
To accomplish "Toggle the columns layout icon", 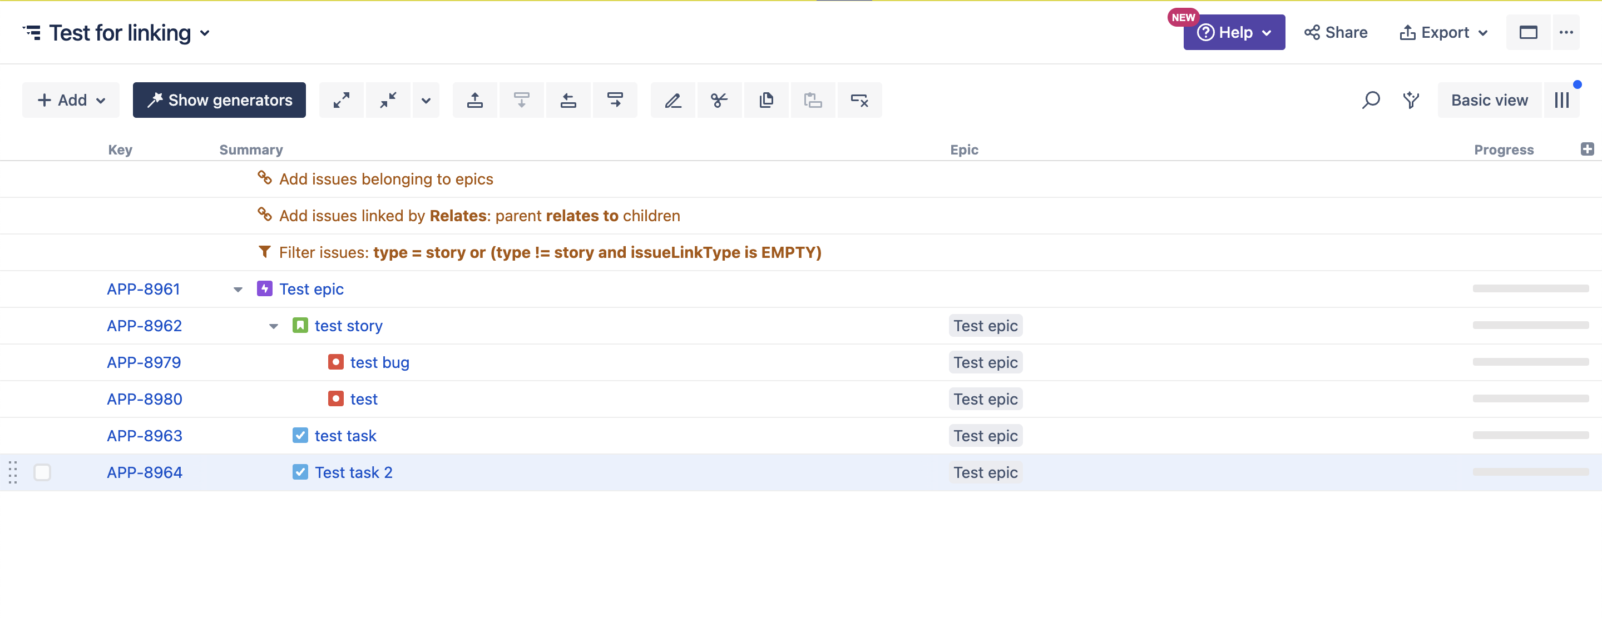I will [x=1561, y=100].
